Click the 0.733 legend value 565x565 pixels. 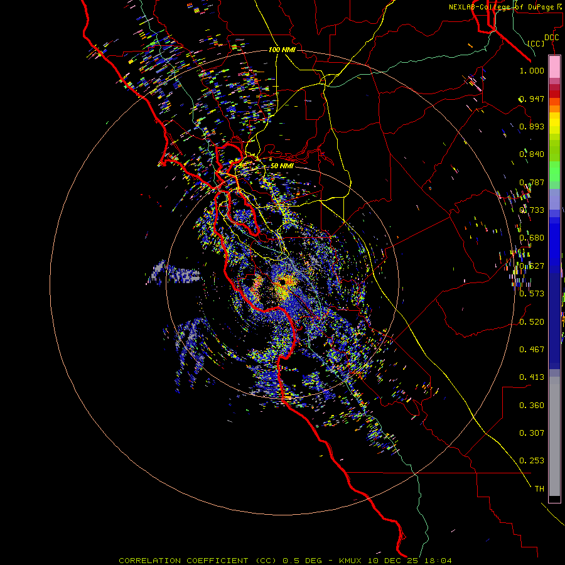532,210
